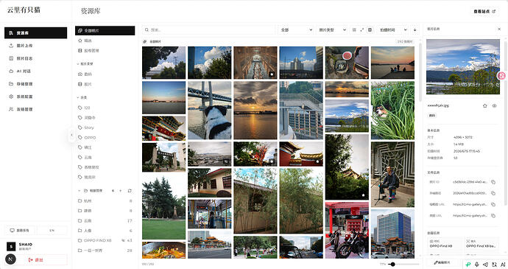Click the refresh icon beside album management
This screenshot has width=508, height=269.
130,190
